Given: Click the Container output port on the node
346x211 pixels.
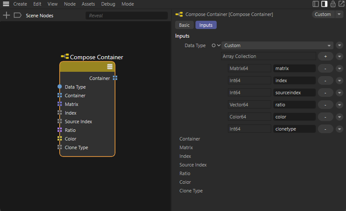Looking at the screenshot, I should pos(115,78).
